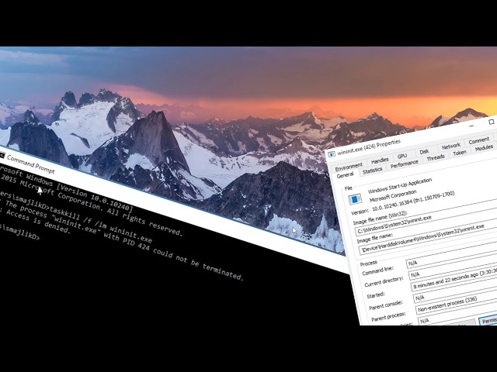Click the Current directory N/A field
This screenshot has height=372, width=497.
[454, 270]
